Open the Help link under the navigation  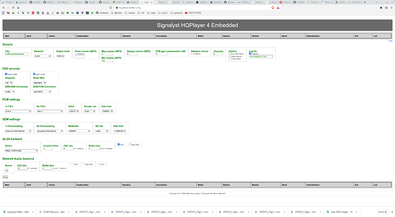point(390,41)
